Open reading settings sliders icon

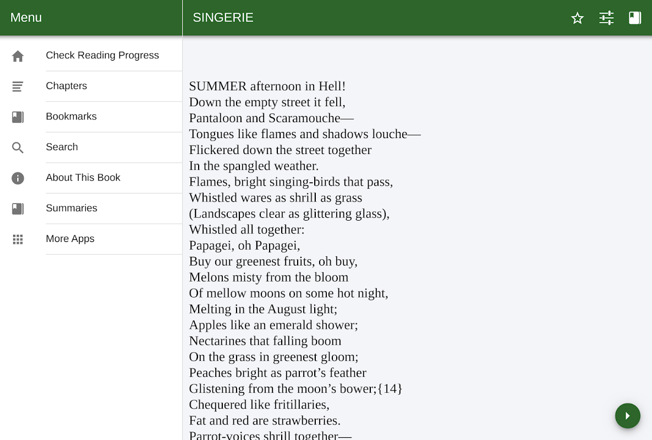click(x=606, y=18)
